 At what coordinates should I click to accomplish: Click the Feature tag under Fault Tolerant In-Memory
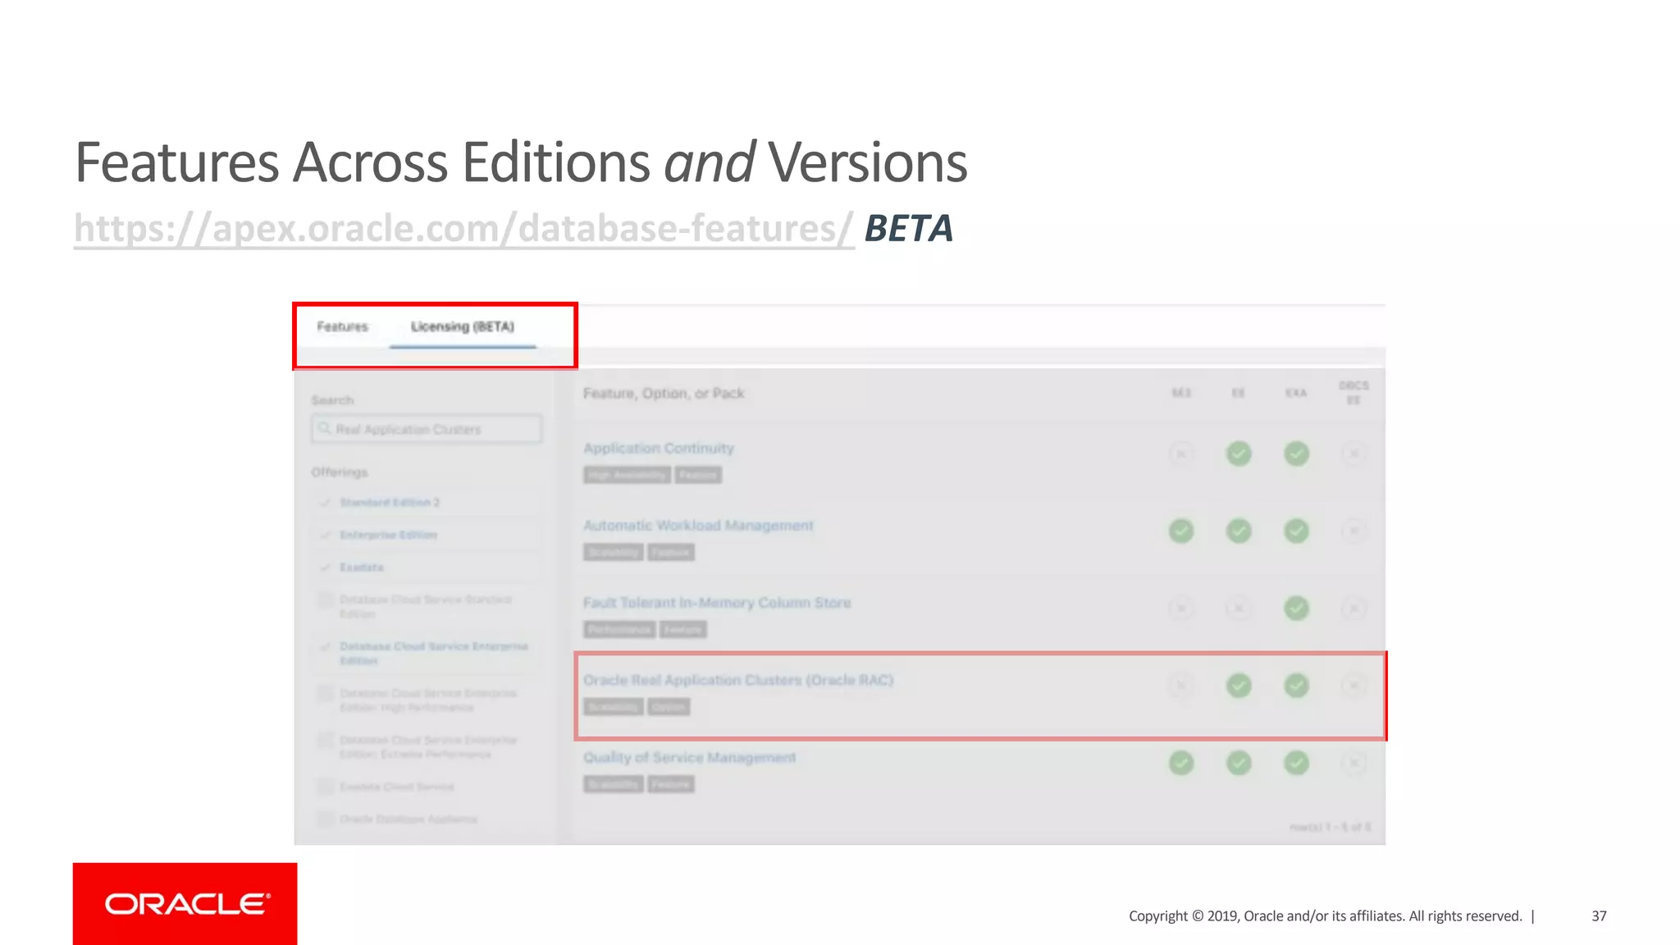tap(682, 629)
